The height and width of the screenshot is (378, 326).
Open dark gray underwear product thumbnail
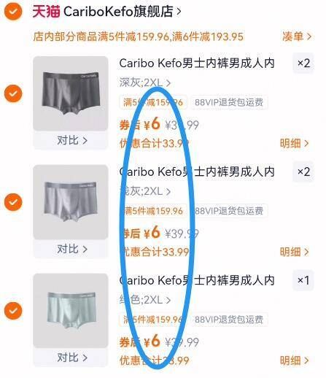pyautogui.click(x=71, y=93)
